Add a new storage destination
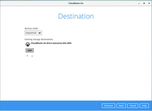 pyautogui.click(x=30, y=50)
